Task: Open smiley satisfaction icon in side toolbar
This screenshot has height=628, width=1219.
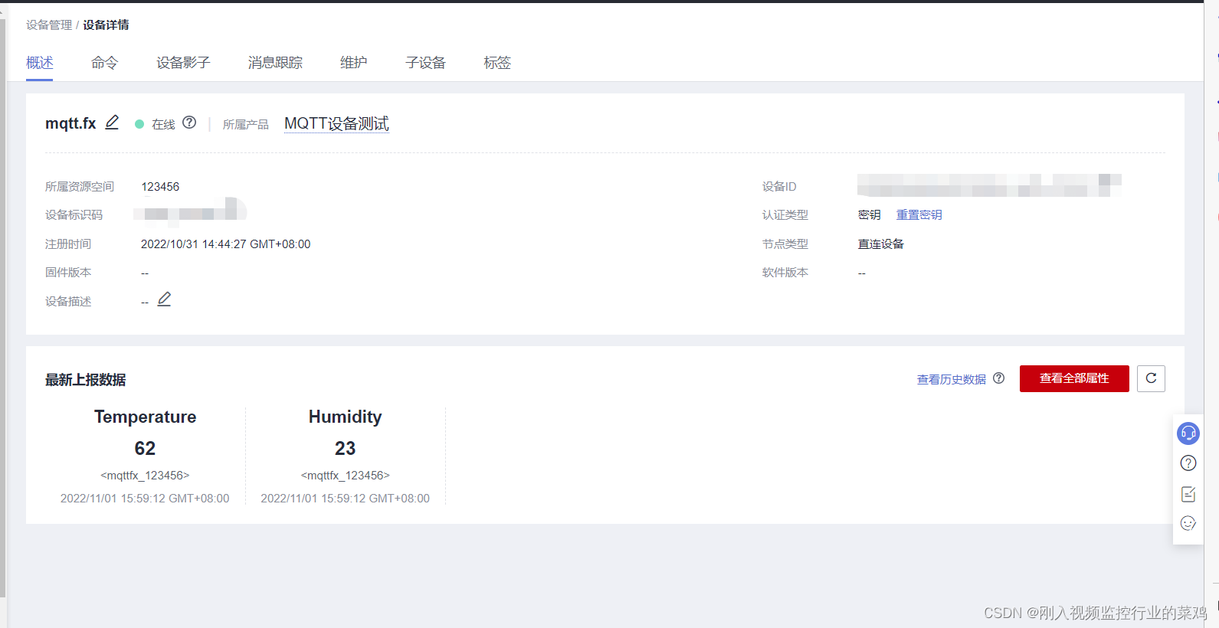Action: coord(1188,523)
